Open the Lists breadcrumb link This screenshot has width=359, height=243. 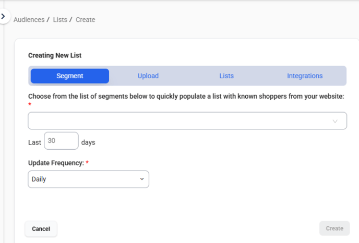click(x=60, y=20)
